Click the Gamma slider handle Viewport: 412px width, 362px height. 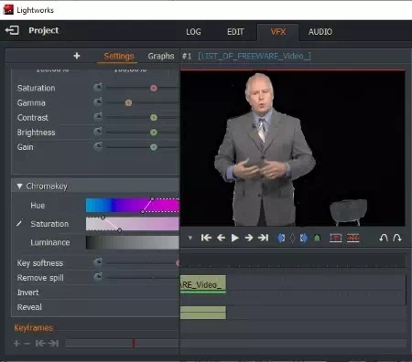(128, 103)
